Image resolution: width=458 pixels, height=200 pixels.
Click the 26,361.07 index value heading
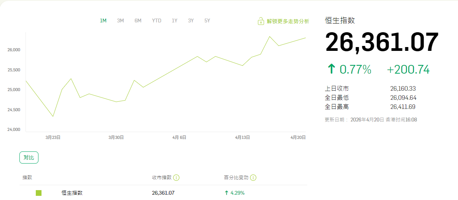pyautogui.click(x=381, y=43)
